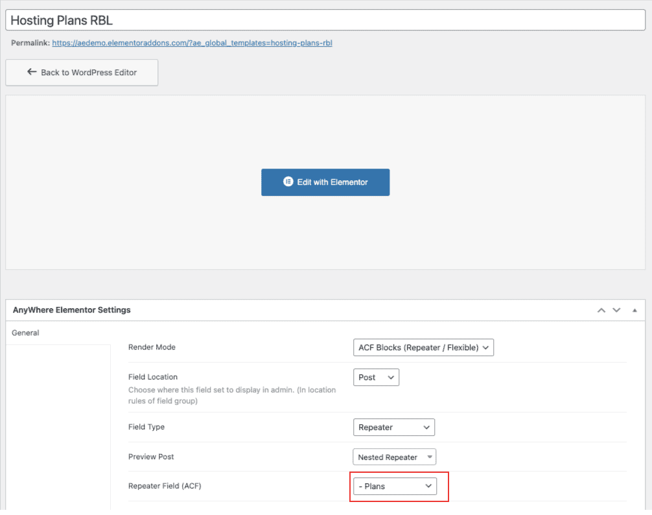Open the Preview Post Nested Repeater selector
The width and height of the screenshot is (652, 515).
(x=394, y=457)
